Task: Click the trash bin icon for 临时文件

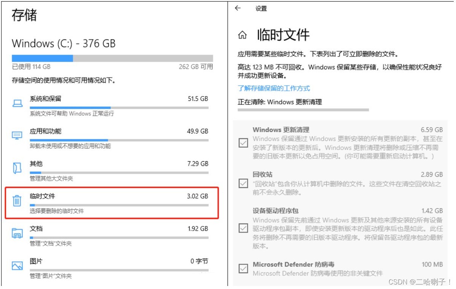Action: click(x=17, y=200)
